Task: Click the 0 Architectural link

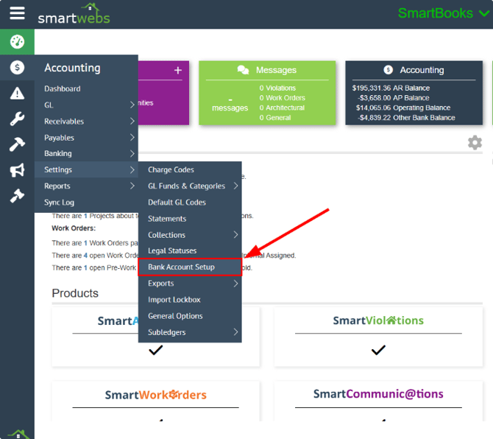Action: [x=282, y=108]
